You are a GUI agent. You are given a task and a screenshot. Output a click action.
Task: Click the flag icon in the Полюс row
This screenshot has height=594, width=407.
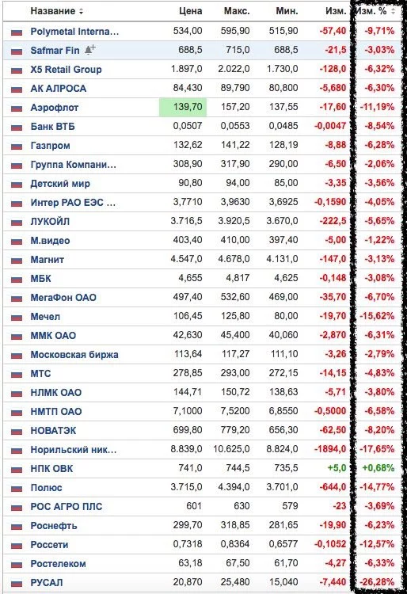pos(17,489)
